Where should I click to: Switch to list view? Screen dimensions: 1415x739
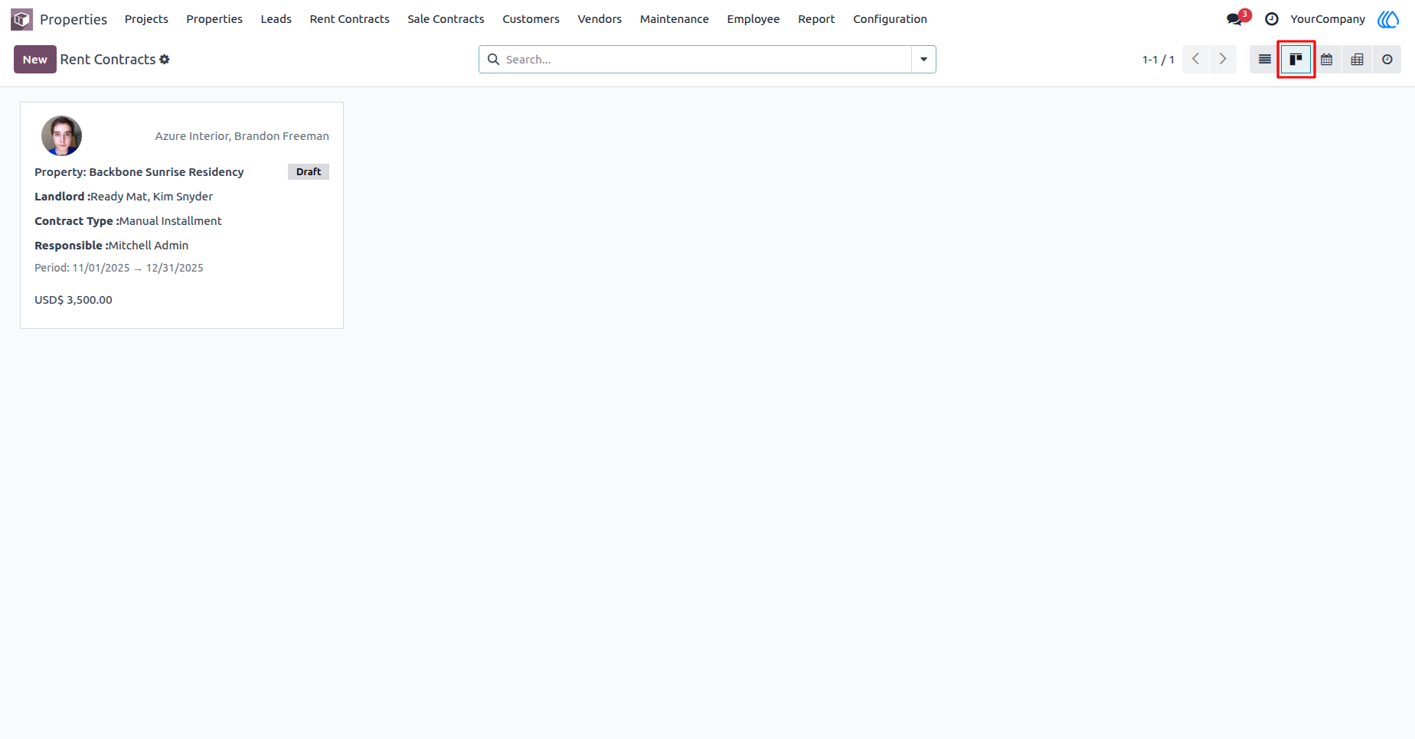coord(1265,59)
